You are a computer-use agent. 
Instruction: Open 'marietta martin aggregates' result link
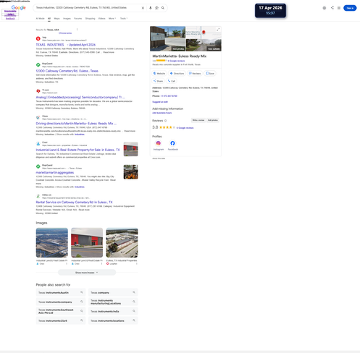coord(55,173)
